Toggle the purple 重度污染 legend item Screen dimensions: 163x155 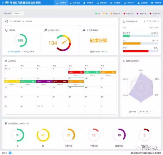point(142,13)
